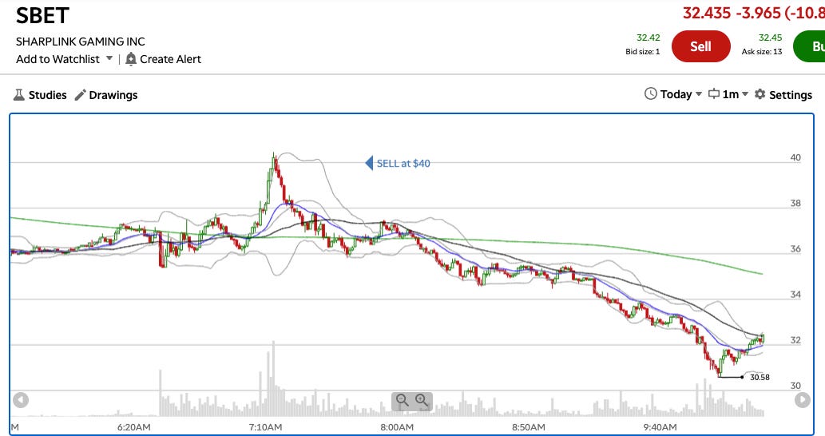The width and height of the screenshot is (825, 436).
Task: Click the 32.42 bid price
Action: coord(648,38)
